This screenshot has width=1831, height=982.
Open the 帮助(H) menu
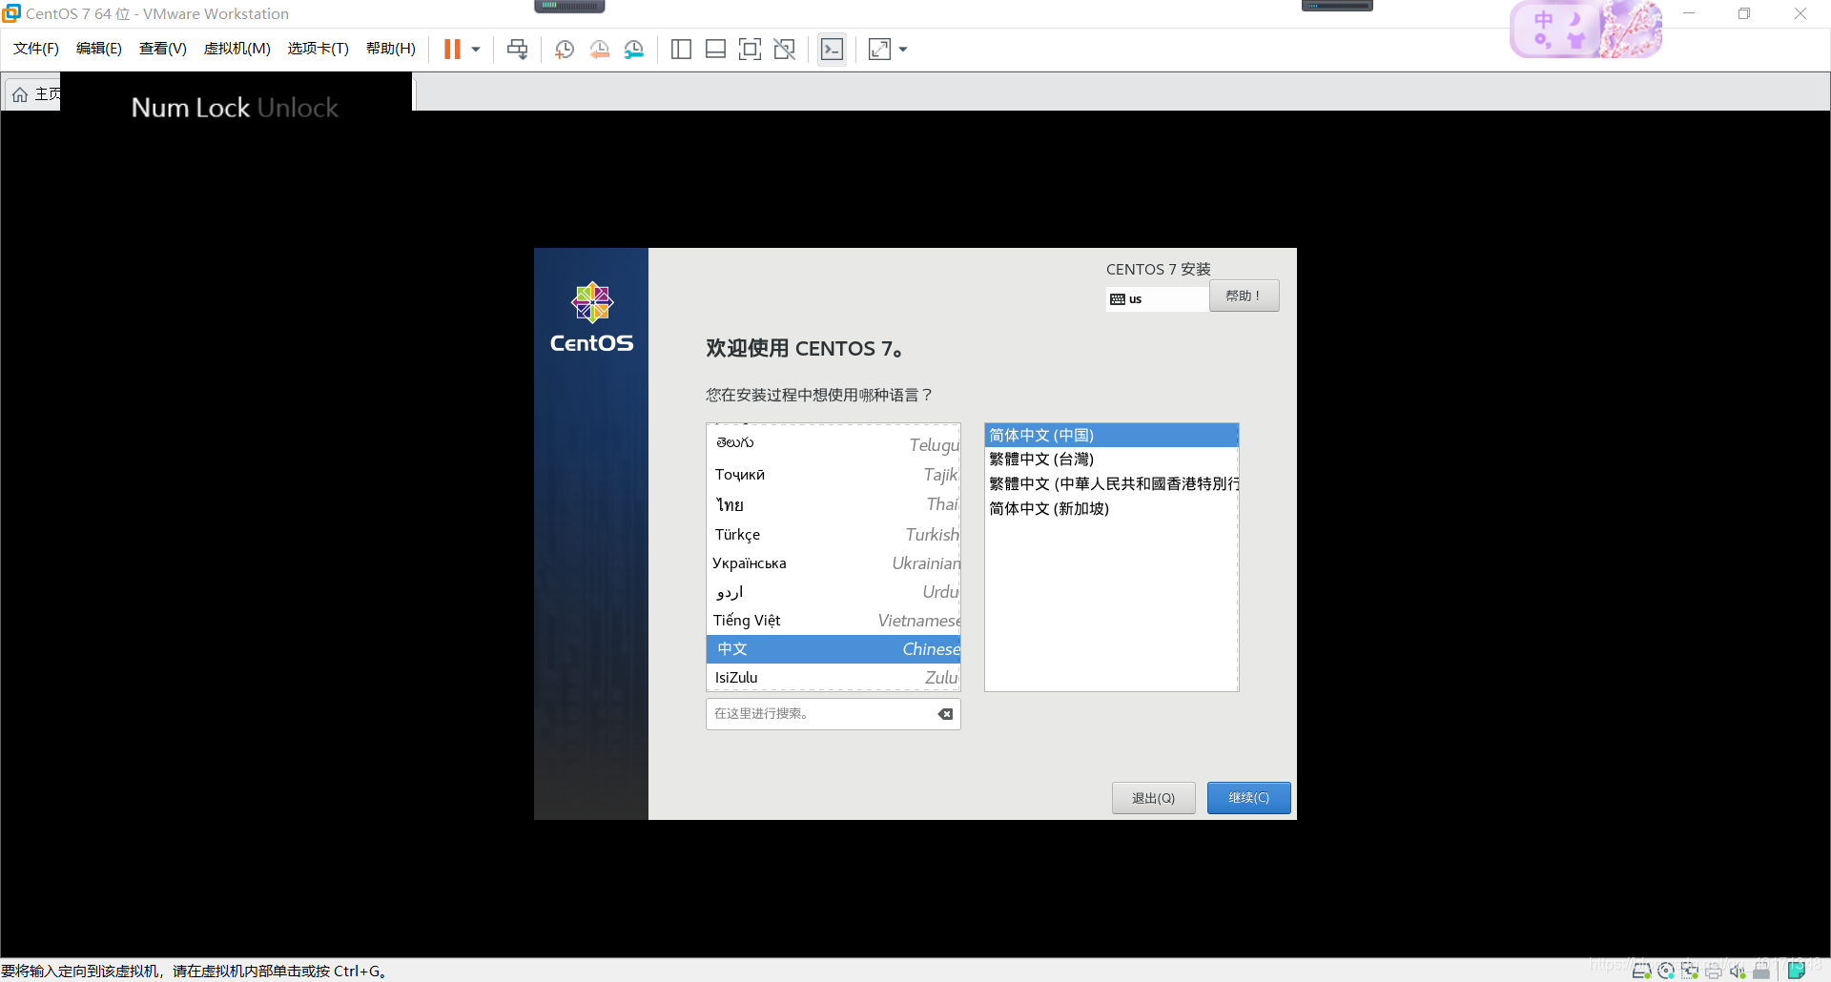click(391, 49)
